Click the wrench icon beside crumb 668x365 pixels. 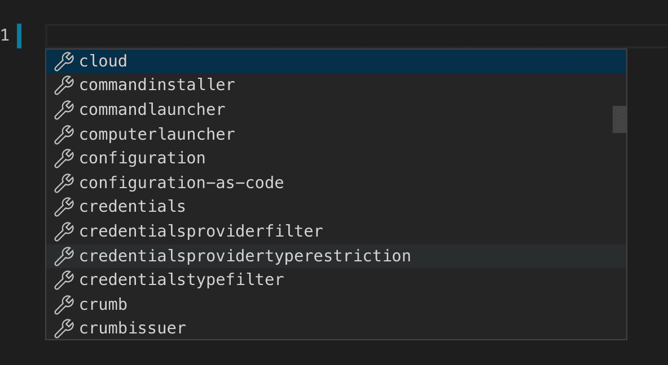click(x=63, y=304)
